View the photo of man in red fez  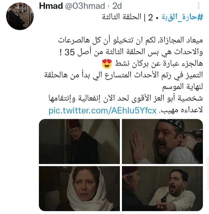[80, 141]
